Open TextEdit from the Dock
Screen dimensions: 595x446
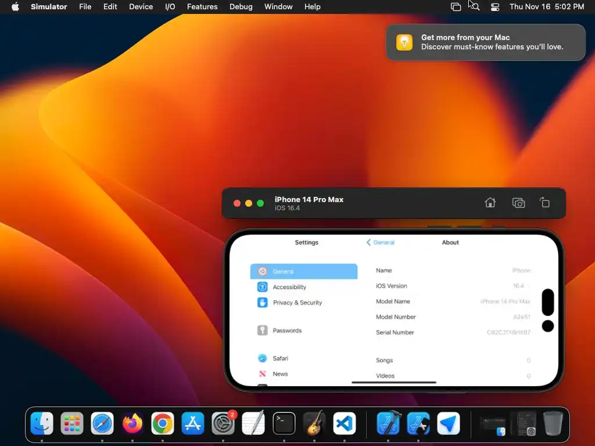(x=253, y=423)
